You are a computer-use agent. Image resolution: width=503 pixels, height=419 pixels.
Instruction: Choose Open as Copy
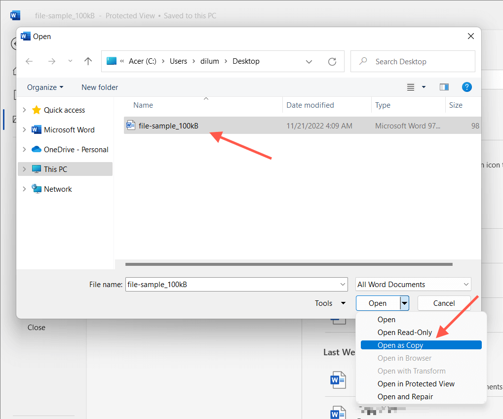pos(421,345)
